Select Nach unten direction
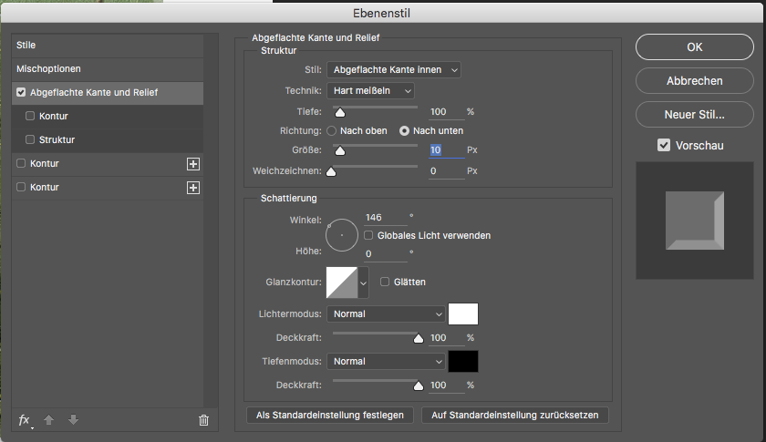766x442 pixels. coord(404,131)
